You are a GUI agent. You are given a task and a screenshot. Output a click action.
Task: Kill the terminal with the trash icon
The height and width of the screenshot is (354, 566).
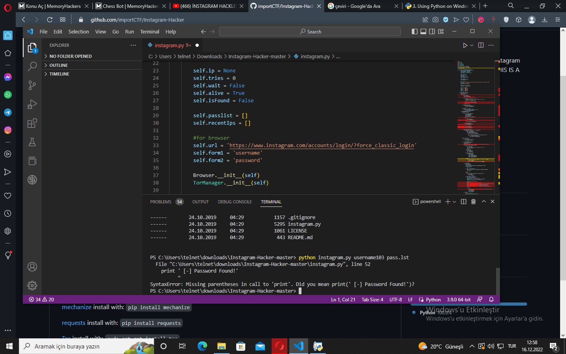[x=473, y=201]
